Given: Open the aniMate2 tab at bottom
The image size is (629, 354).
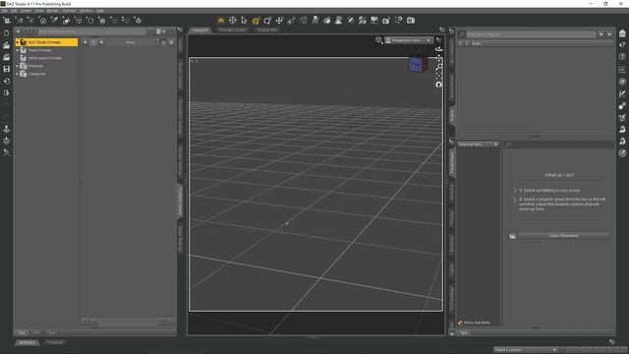Looking at the screenshot, I should 28,342.
